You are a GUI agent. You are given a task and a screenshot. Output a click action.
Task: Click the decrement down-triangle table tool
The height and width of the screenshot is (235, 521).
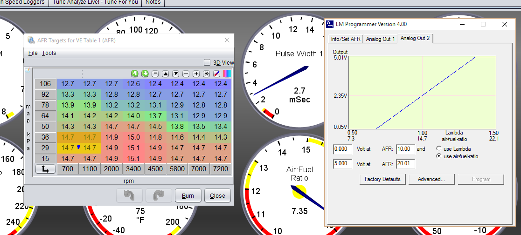coord(176,74)
